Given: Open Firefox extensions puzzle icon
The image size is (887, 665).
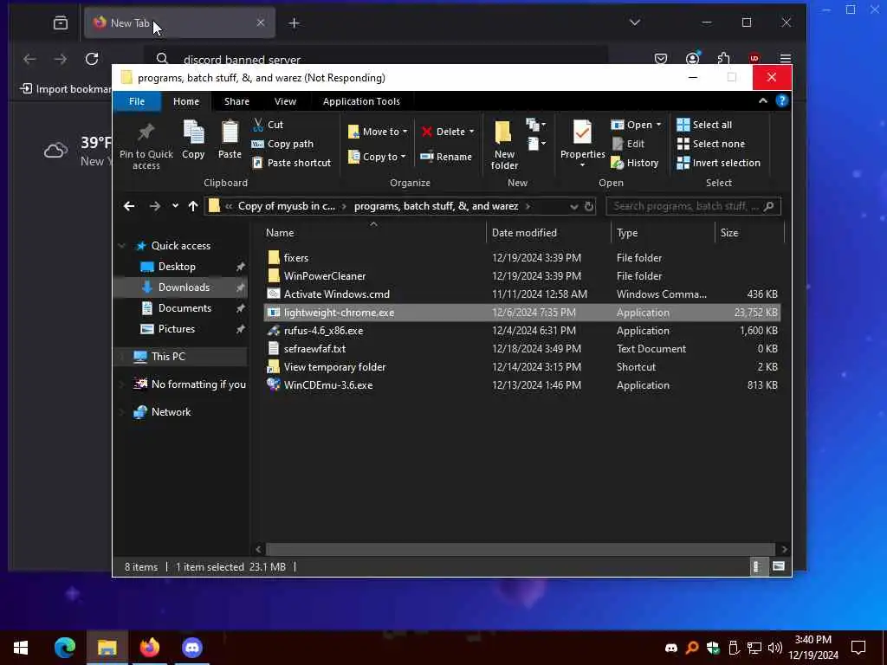Looking at the screenshot, I should coord(723,59).
